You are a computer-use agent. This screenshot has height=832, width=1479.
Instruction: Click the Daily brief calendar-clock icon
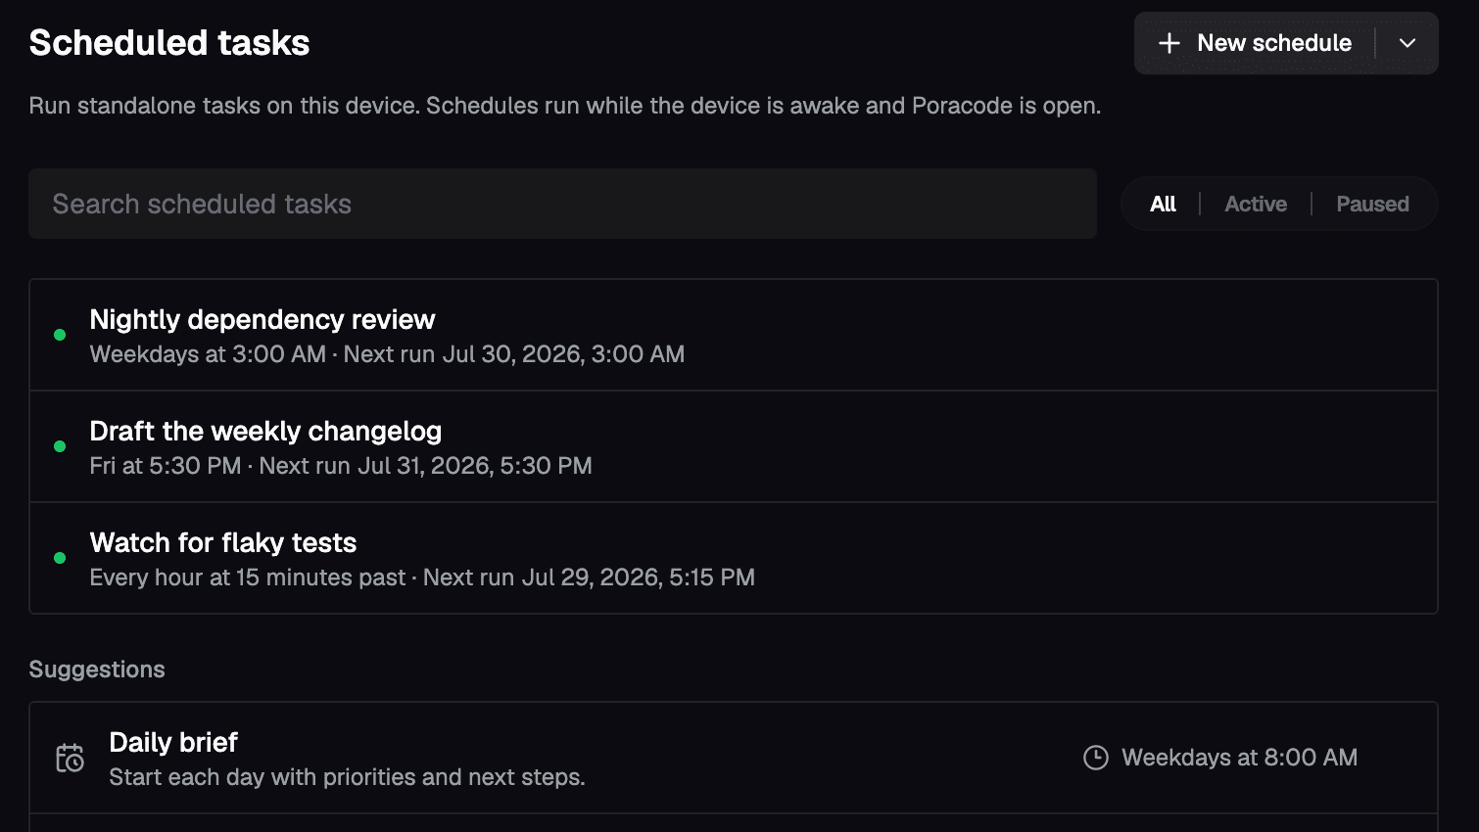point(70,758)
